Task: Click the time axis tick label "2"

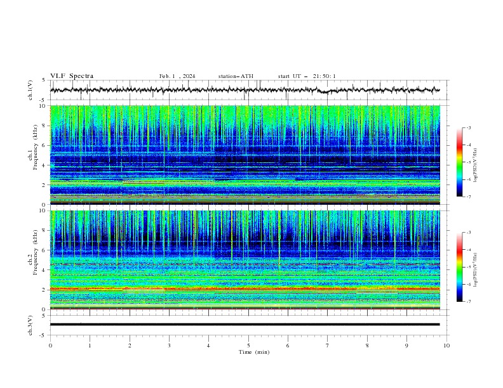Action: (130, 346)
